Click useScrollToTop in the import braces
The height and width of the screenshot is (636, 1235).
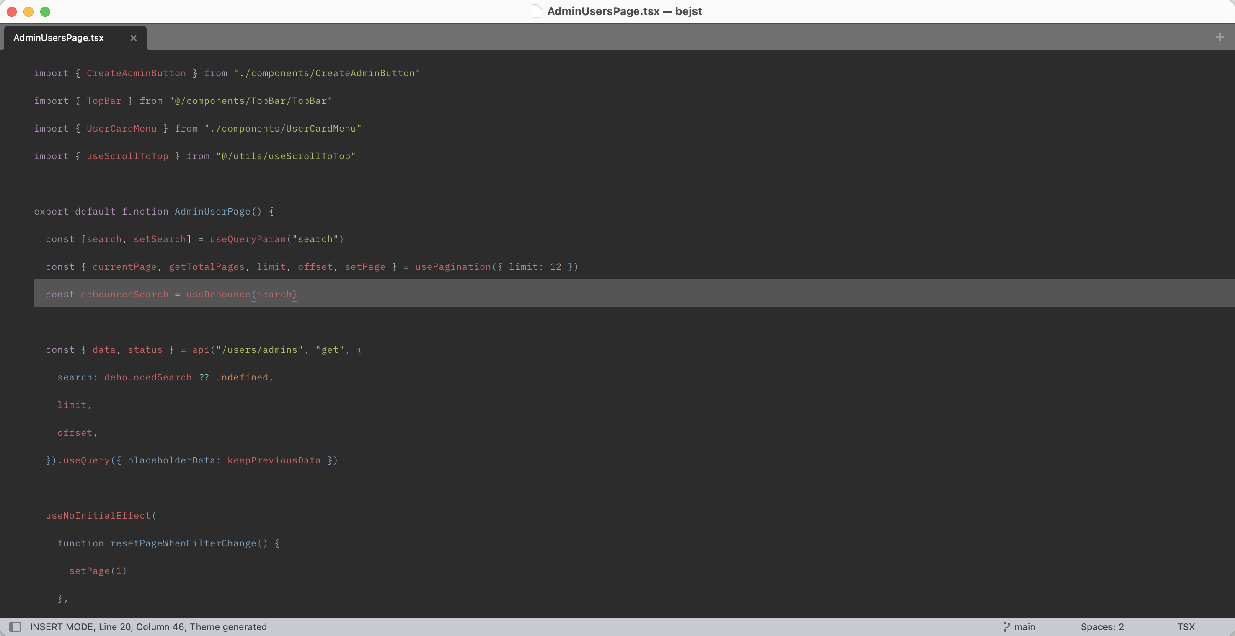(x=127, y=156)
